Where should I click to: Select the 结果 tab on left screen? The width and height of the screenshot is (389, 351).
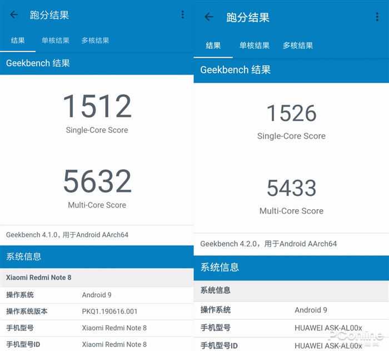tap(18, 41)
